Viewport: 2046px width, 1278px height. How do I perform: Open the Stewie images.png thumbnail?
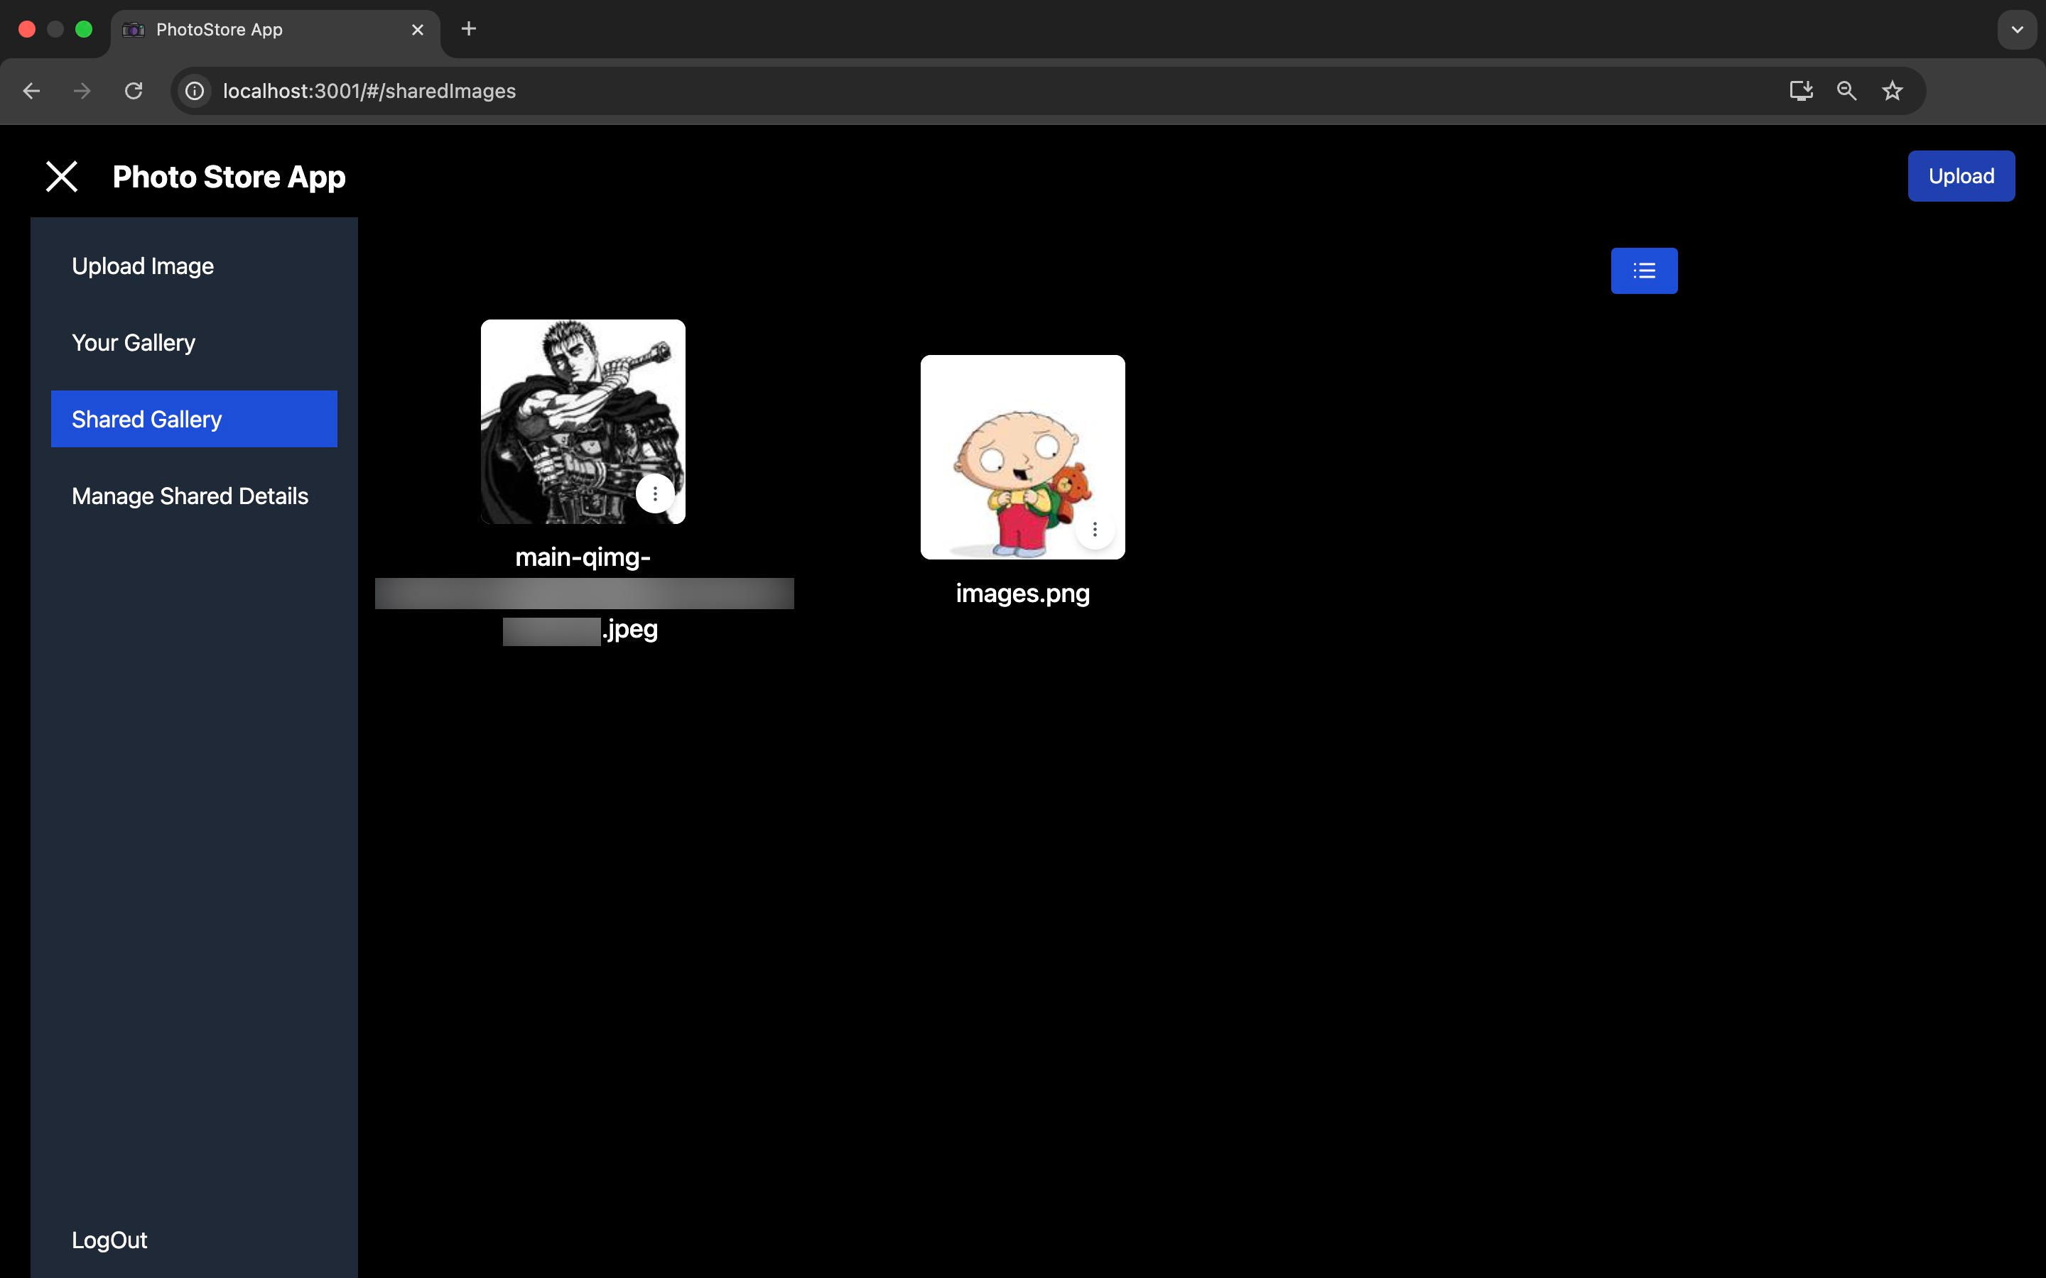pos(1022,457)
